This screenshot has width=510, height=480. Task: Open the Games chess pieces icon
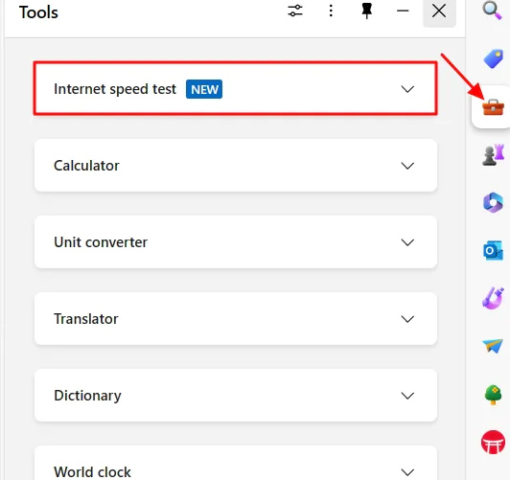[493, 154]
